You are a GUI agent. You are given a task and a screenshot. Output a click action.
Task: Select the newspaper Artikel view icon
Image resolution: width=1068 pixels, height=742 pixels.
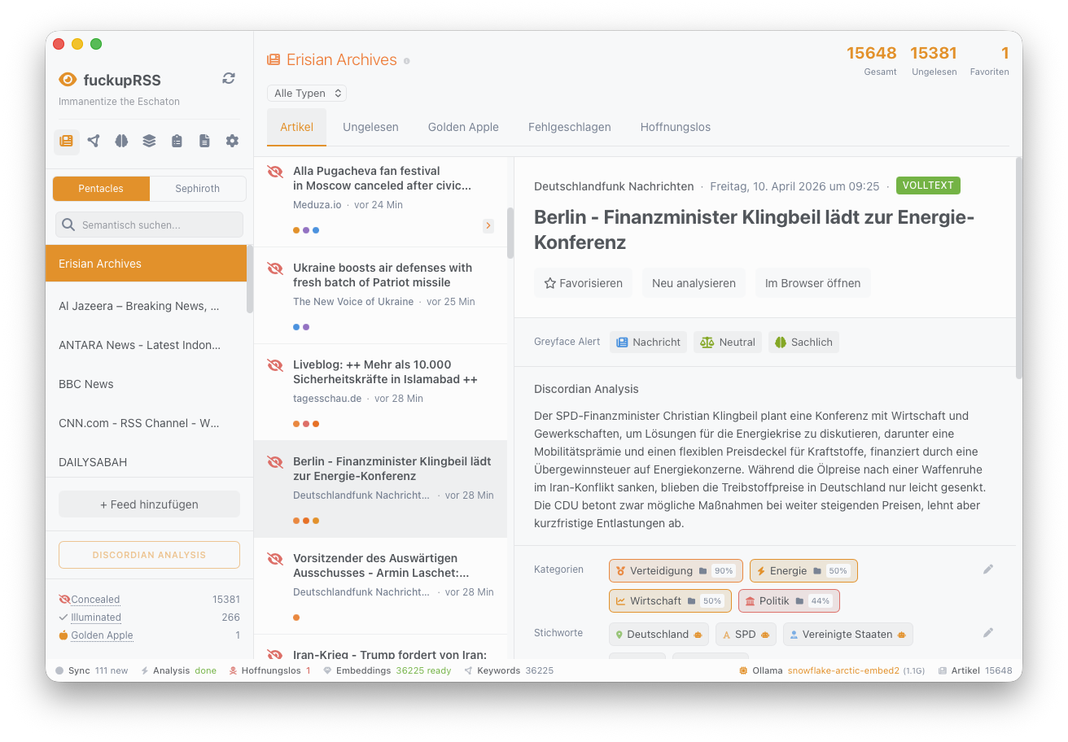66,141
